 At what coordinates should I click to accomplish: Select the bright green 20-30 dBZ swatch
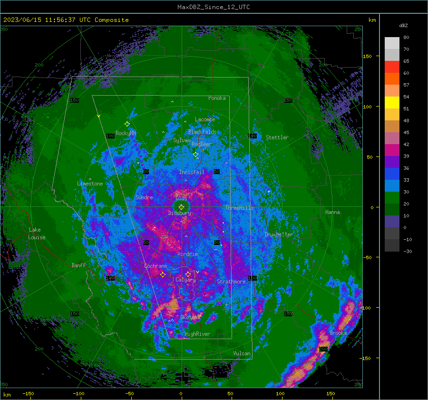pyautogui.click(x=392, y=198)
